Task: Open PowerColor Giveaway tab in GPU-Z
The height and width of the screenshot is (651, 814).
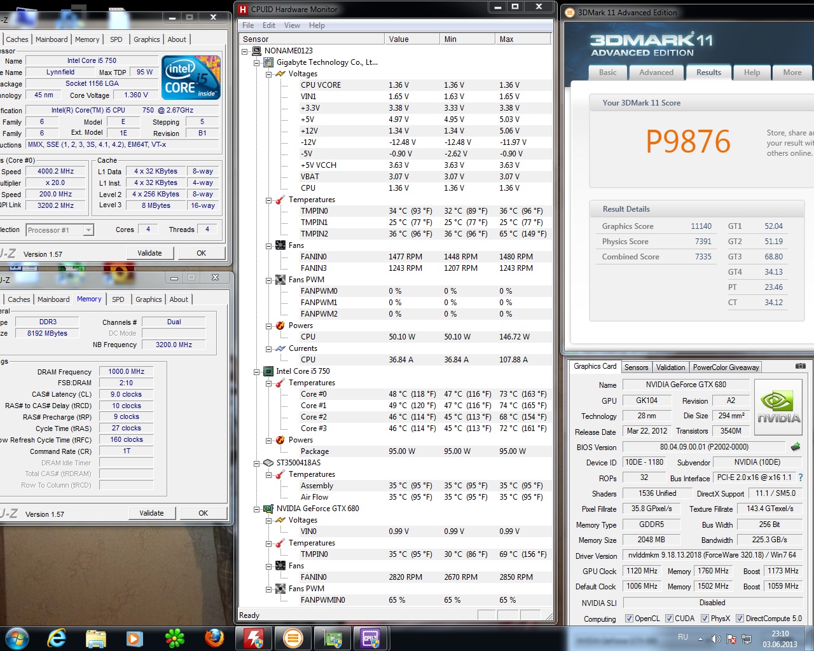Action: [726, 367]
